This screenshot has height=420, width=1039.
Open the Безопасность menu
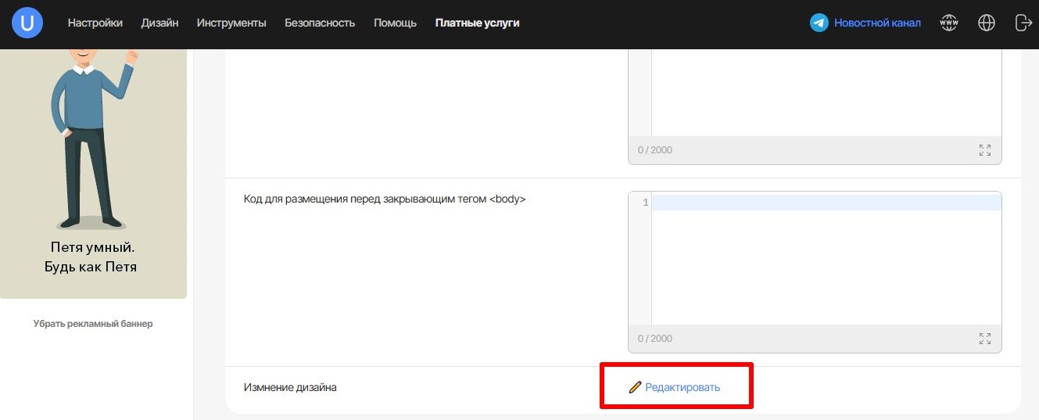320,23
